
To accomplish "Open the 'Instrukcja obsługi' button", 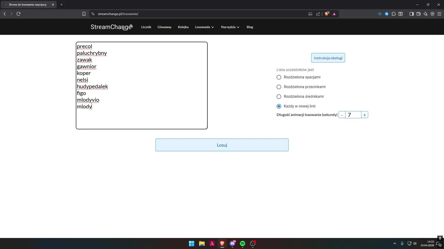I will coord(328,58).
